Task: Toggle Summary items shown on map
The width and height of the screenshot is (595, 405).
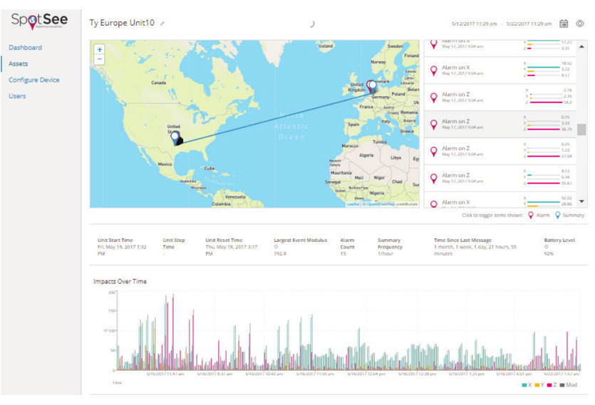Action: point(569,215)
